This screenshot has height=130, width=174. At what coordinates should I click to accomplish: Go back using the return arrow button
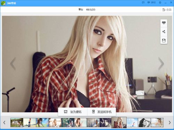click(x=167, y=10)
